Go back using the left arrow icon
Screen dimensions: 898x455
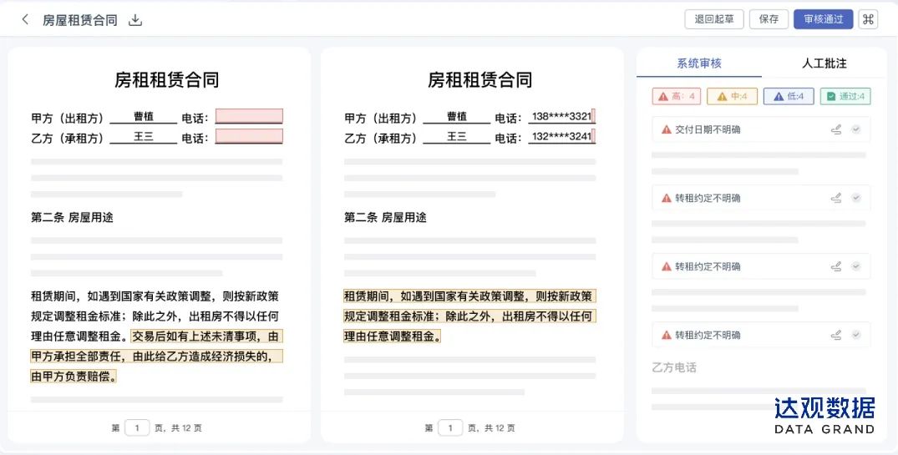[25, 19]
